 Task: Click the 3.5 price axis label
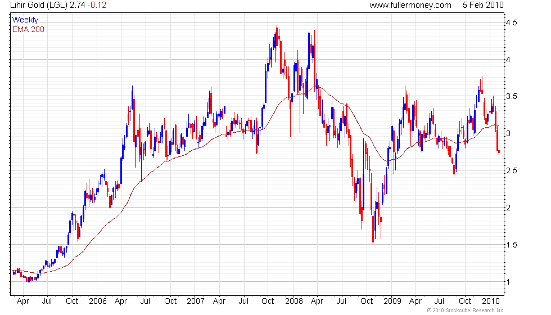[x=511, y=97]
